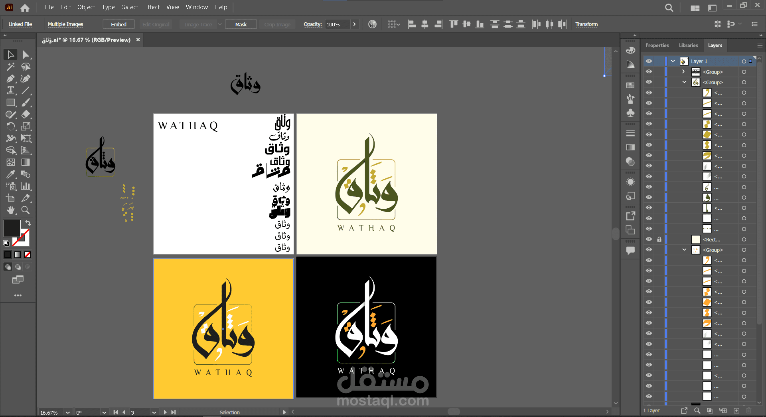
Task: Select the Zoom tool
Action: click(x=26, y=210)
